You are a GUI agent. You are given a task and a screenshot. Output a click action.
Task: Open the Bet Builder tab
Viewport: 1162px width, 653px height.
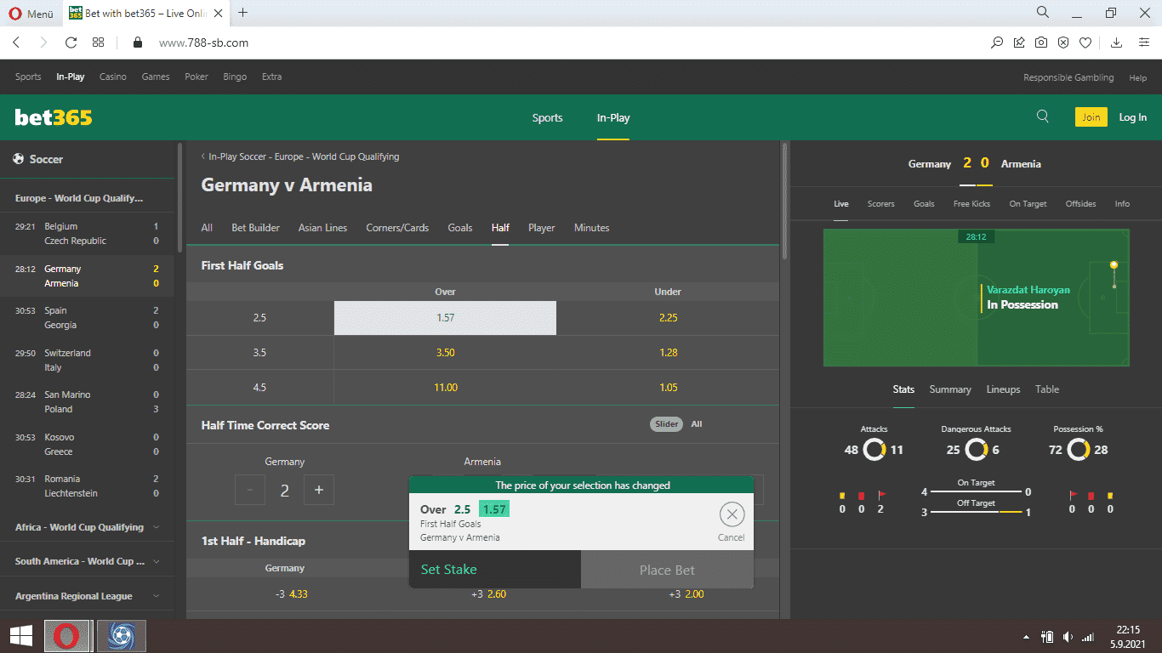[x=255, y=228]
